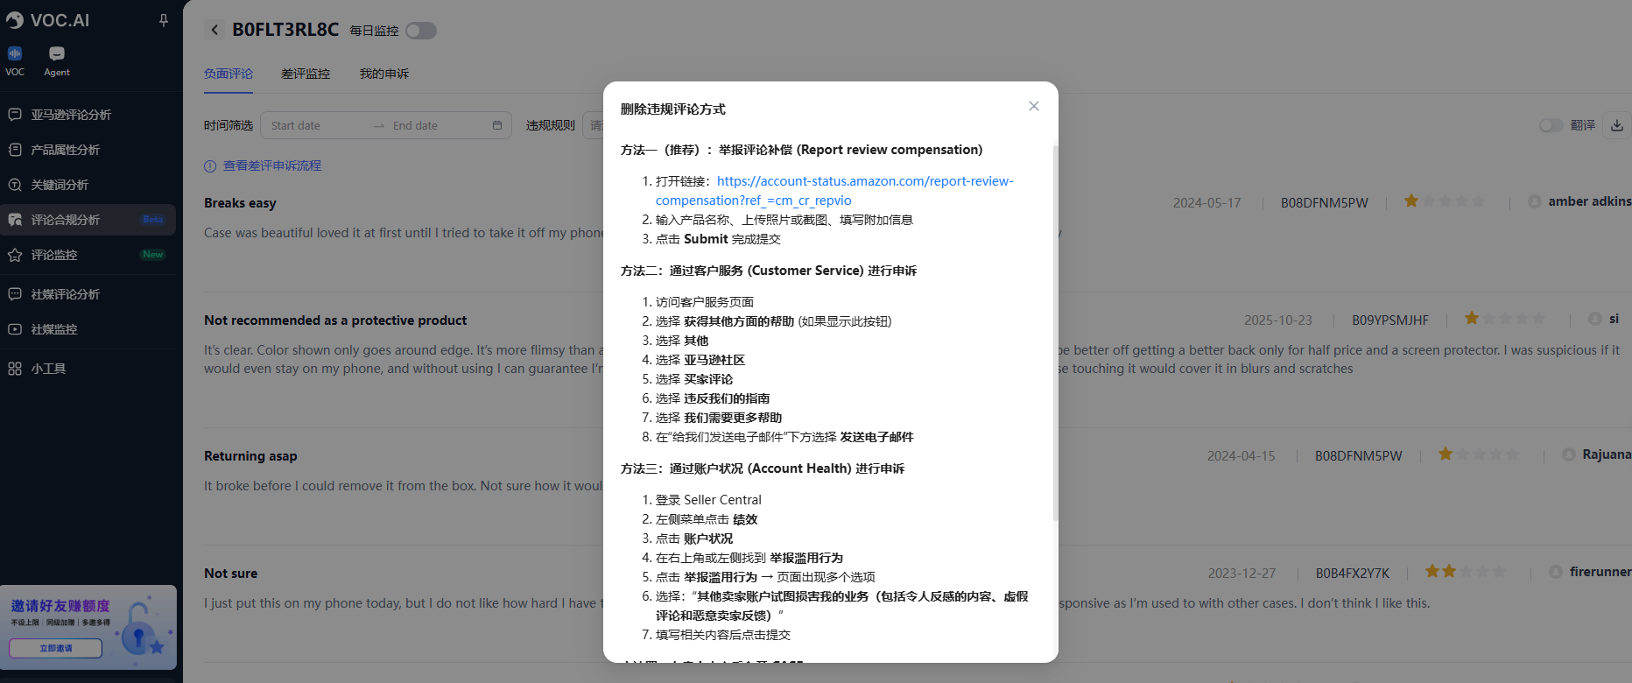Select 产品属性分析 sidebar item
Viewport: 1632px width, 683px height.
66,150
